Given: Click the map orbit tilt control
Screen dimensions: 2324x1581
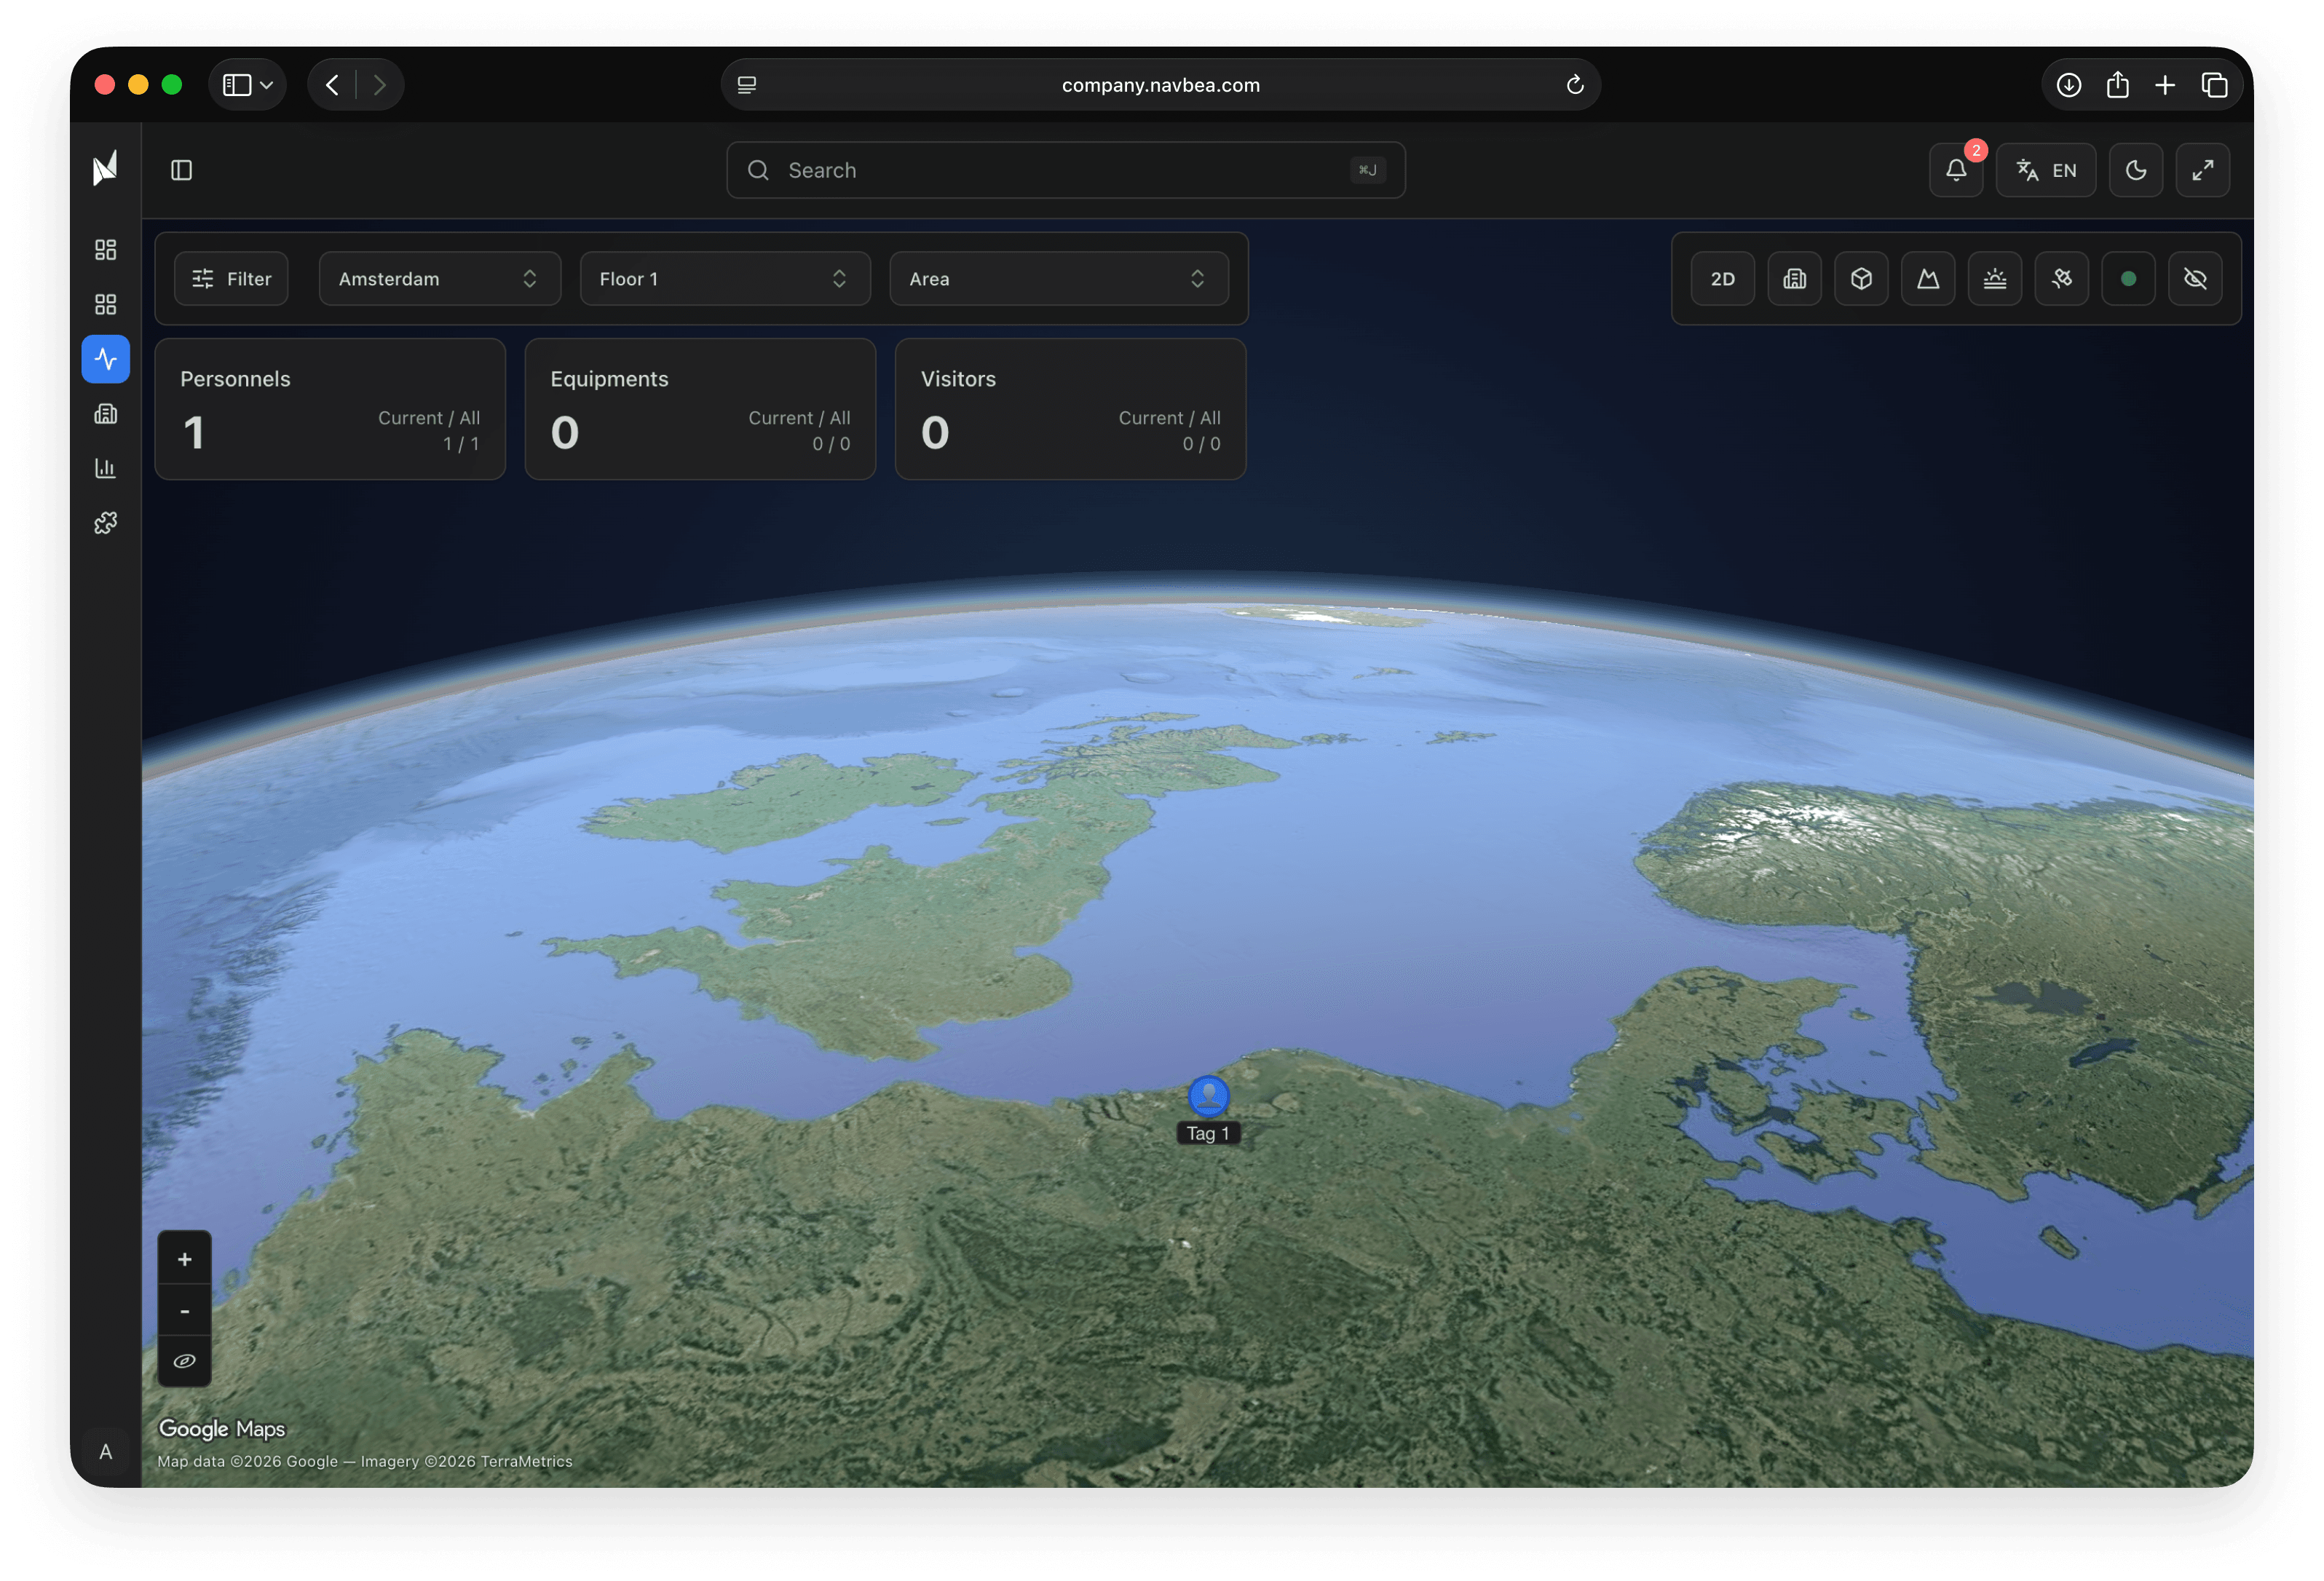Looking at the screenshot, I should 184,1361.
